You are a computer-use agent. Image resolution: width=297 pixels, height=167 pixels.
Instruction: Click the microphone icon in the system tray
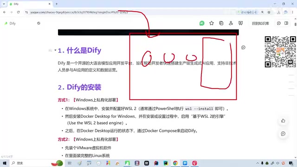pos(262,163)
